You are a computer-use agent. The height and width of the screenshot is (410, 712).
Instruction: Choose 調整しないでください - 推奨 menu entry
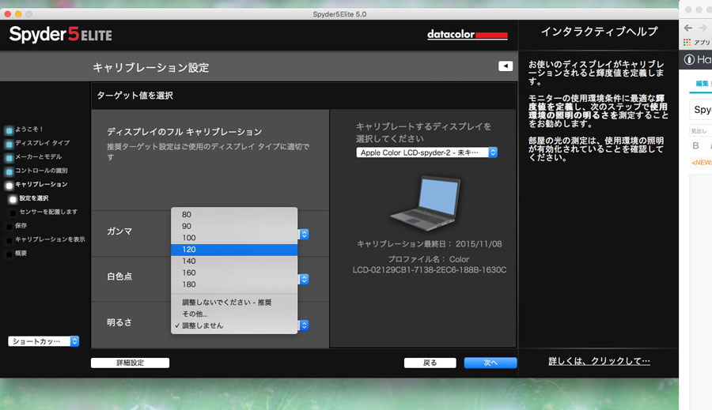coord(234,303)
